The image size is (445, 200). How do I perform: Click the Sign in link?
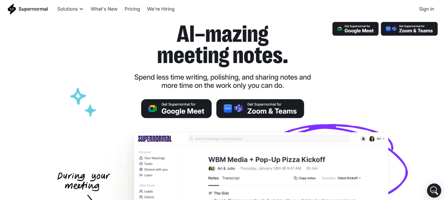pyautogui.click(x=426, y=9)
